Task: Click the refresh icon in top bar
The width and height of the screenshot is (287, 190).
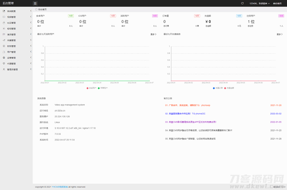Action: 242,3
